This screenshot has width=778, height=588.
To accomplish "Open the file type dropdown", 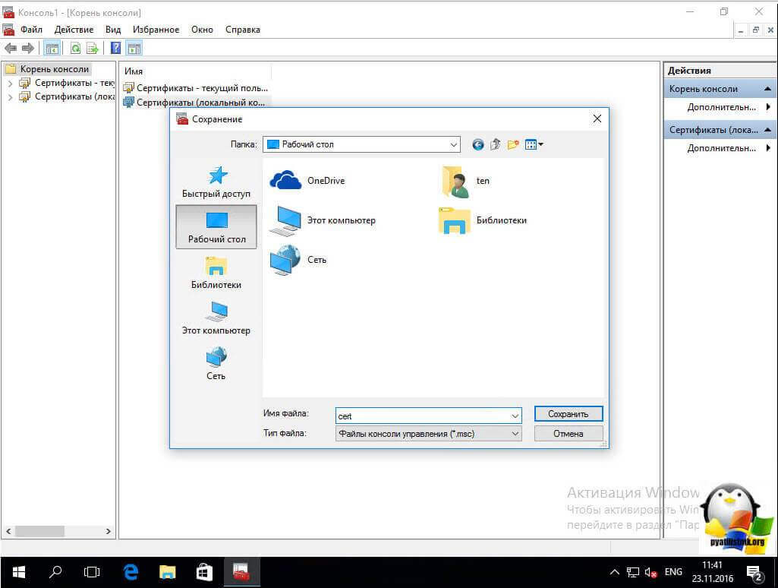I will pyautogui.click(x=515, y=434).
